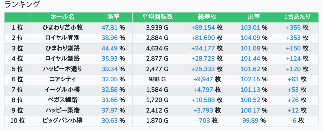
Task: Open the ロイヤル登別 hall entry
Action: click(62, 38)
